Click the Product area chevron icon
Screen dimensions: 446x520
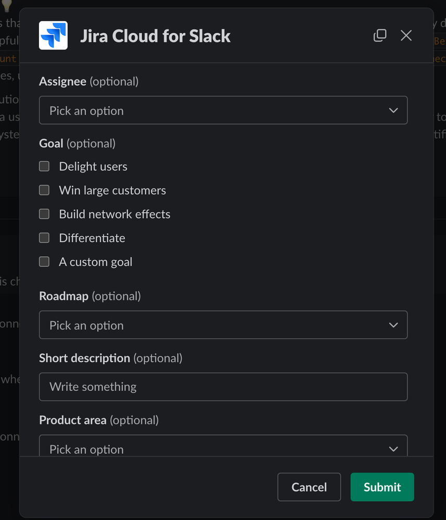pyautogui.click(x=393, y=448)
